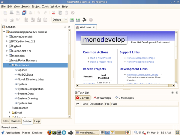
Task: Click the Save All toolbar icon
Action: tap(24, 13)
